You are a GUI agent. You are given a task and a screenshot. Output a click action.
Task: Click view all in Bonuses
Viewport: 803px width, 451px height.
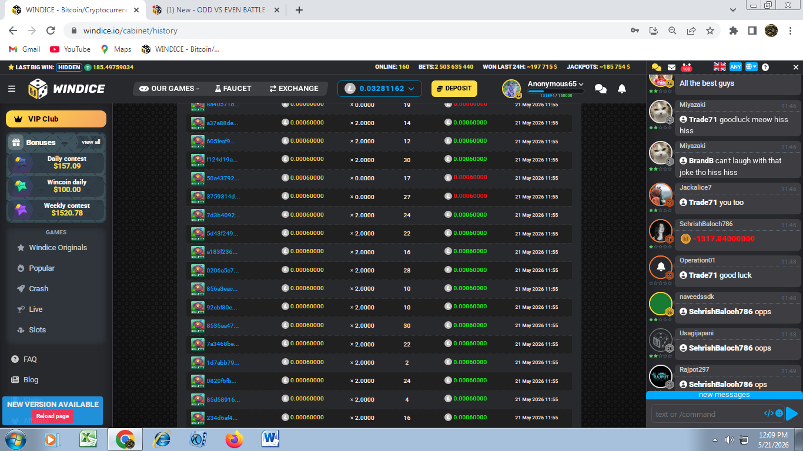91,142
